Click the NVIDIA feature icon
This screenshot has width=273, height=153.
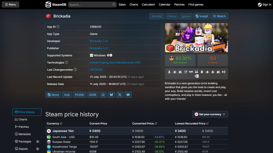coord(197,76)
